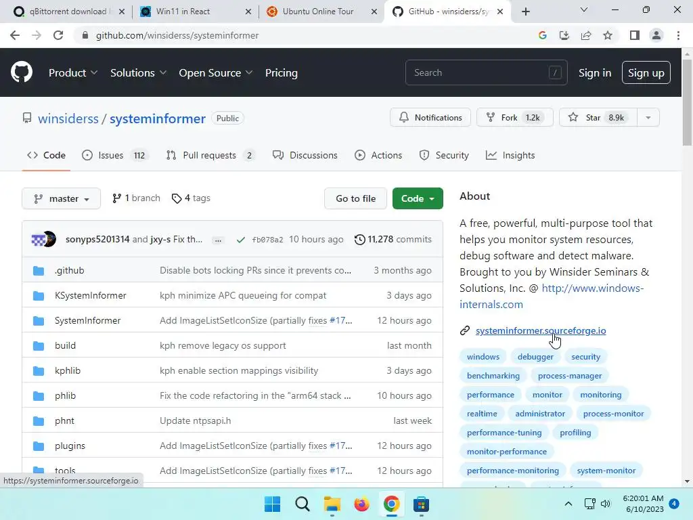Click the page vertical scrollbar thumb
Image resolution: width=693 pixels, height=520 pixels.
tap(687, 103)
